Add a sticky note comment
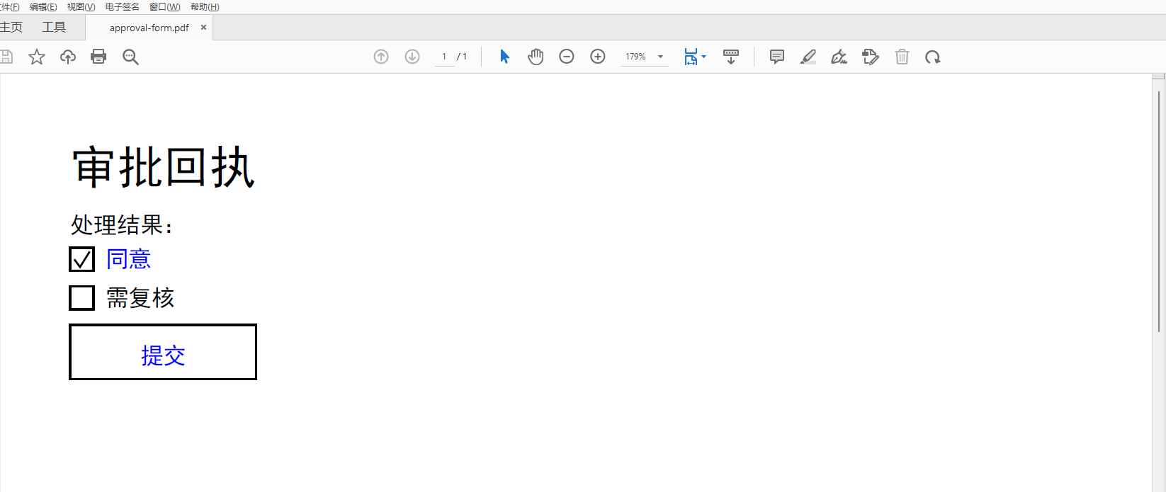 777,57
